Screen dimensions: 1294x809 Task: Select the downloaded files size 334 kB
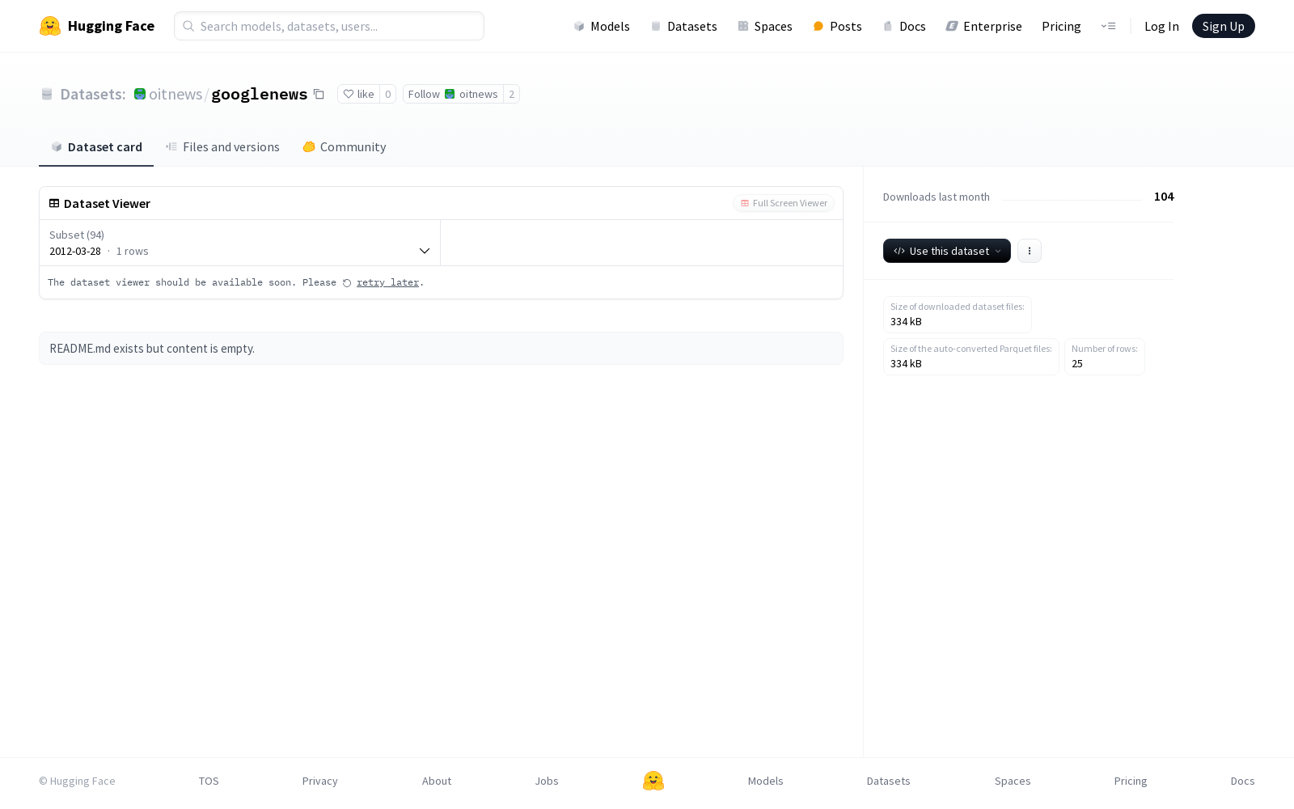click(x=906, y=321)
